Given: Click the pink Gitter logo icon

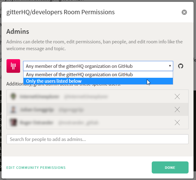Looking at the screenshot, I should (x=13, y=66).
